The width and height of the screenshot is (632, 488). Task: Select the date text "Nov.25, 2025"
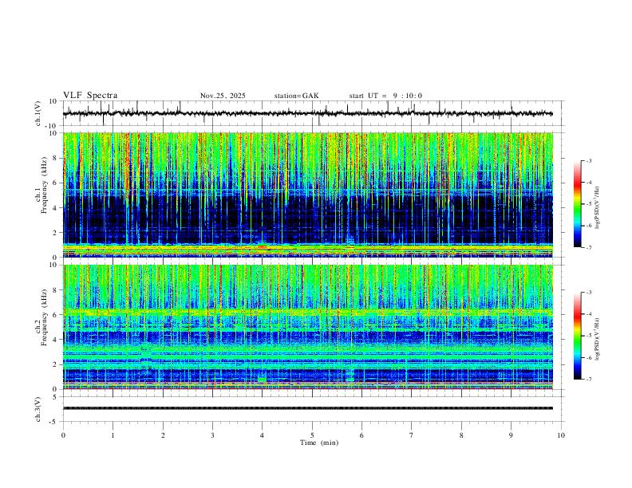click(x=223, y=96)
